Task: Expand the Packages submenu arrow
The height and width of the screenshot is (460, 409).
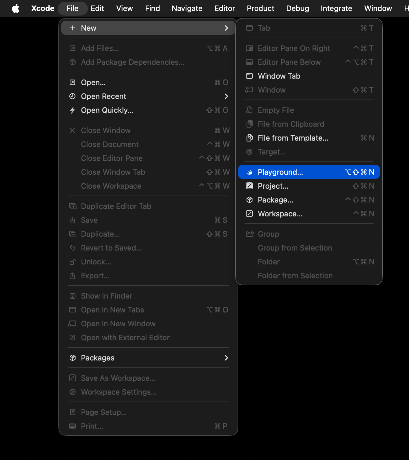Action: pyautogui.click(x=226, y=358)
